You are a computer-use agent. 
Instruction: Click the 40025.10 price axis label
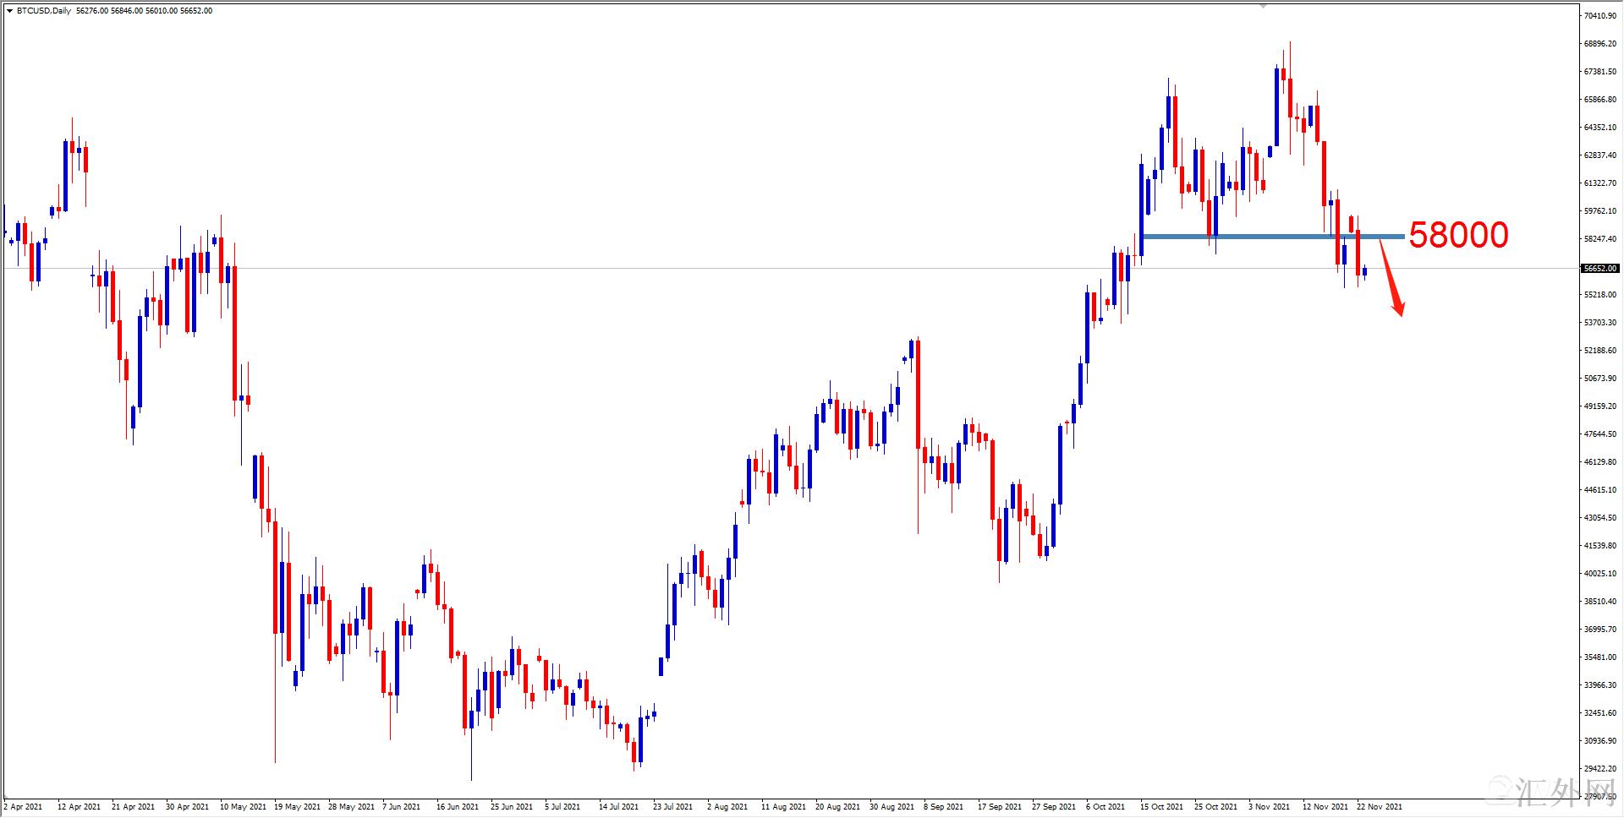[1599, 574]
